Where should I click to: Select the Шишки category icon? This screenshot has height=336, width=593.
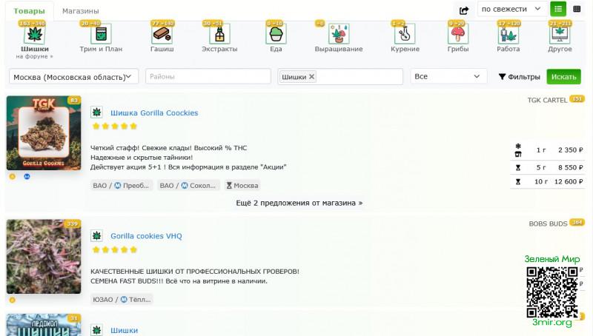click(35, 34)
